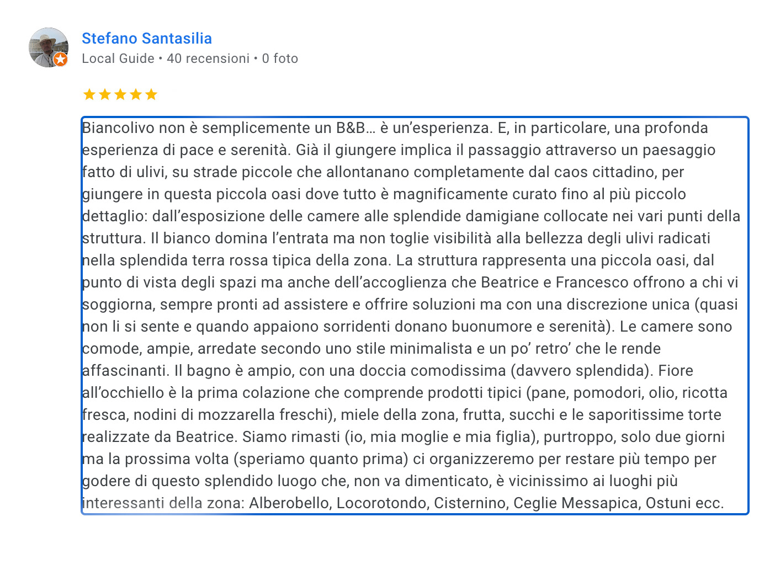Click the first yellow rating star

tap(89, 94)
